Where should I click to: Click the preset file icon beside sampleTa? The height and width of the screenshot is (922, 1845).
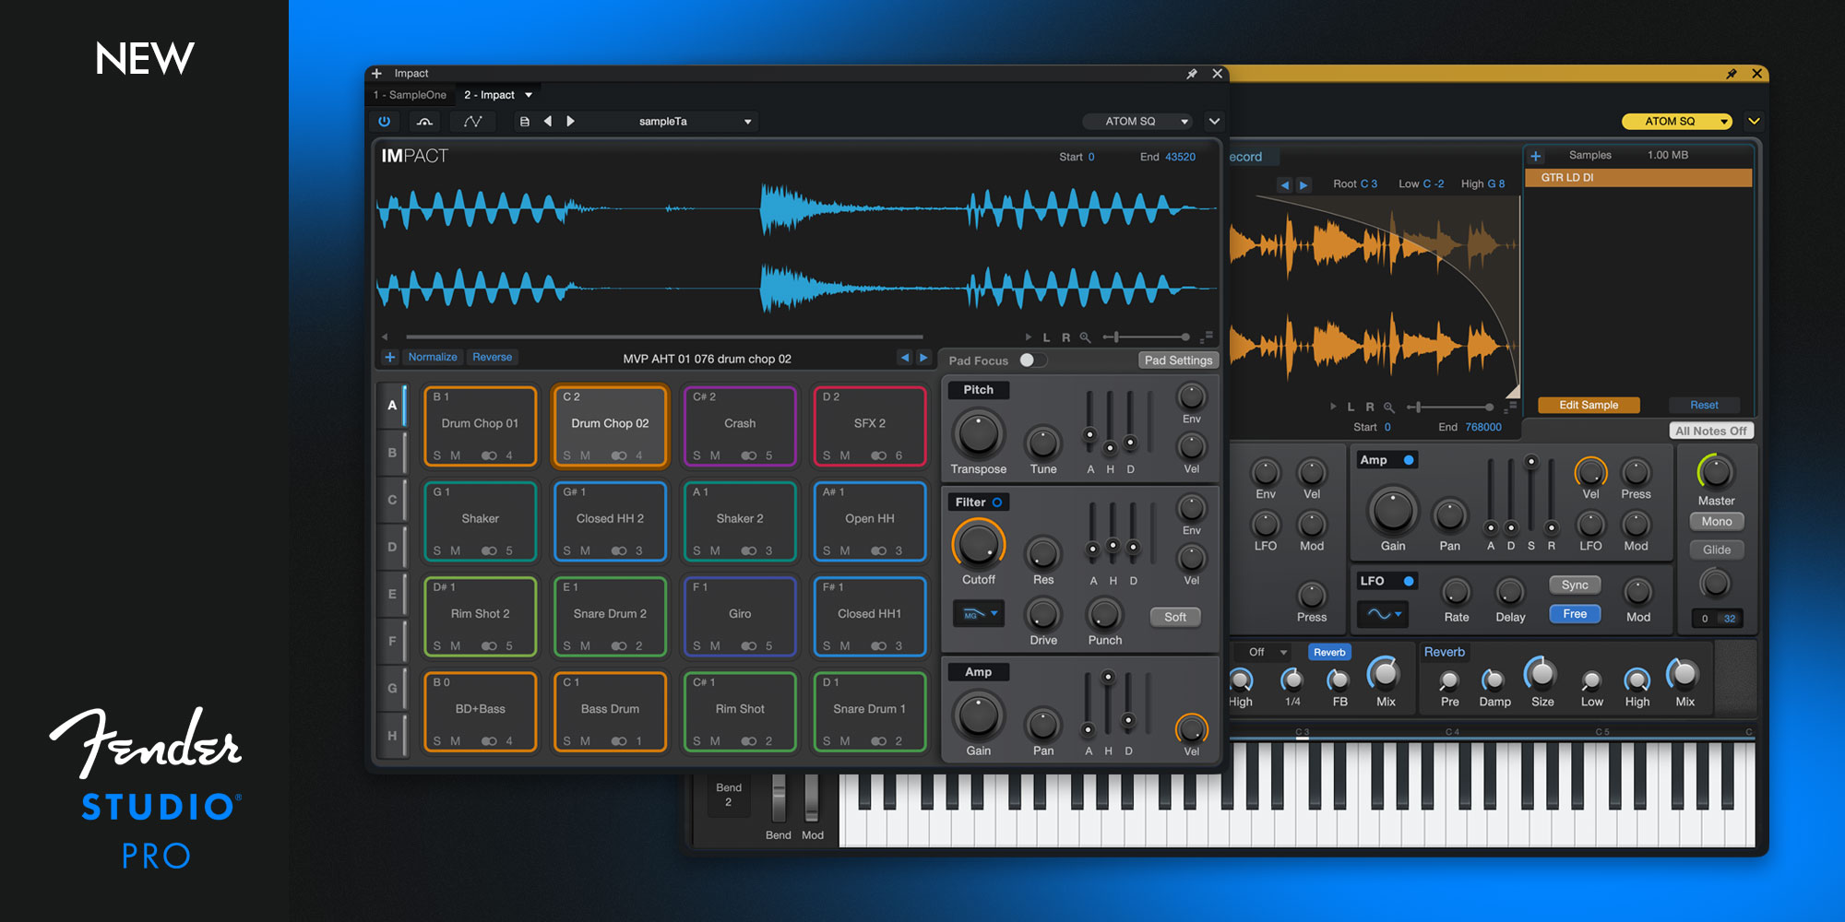point(524,121)
